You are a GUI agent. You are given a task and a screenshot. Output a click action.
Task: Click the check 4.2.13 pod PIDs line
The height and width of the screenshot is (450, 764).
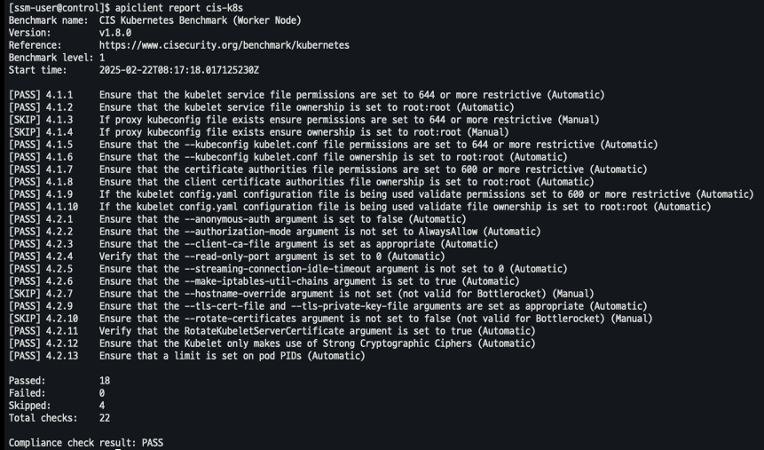pyautogui.click(x=232, y=356)
